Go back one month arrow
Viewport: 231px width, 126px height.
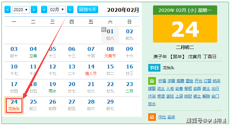click(x=44, y=10)
